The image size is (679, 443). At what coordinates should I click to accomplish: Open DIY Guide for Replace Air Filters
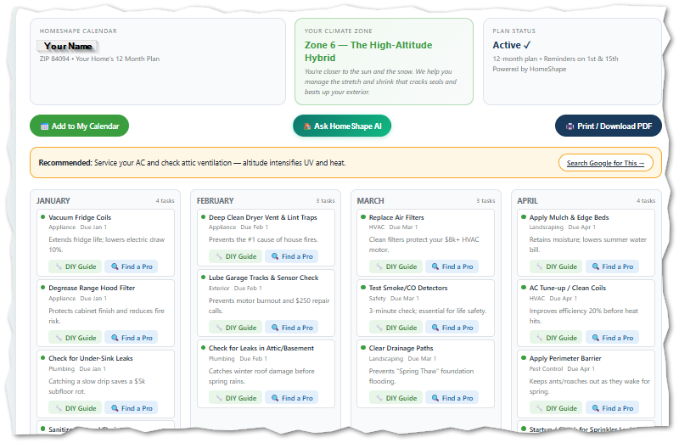[396, 266]
